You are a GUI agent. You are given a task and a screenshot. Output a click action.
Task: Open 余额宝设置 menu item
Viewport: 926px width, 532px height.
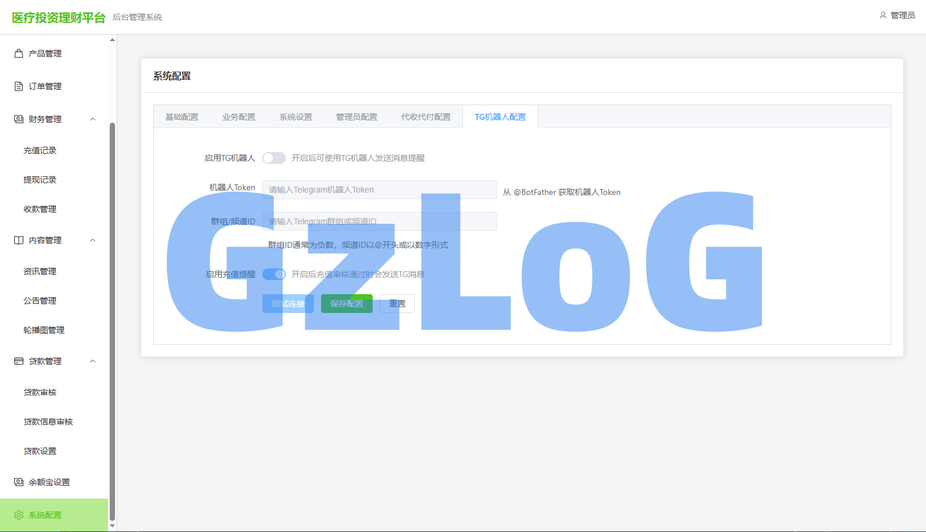point(54,482)
